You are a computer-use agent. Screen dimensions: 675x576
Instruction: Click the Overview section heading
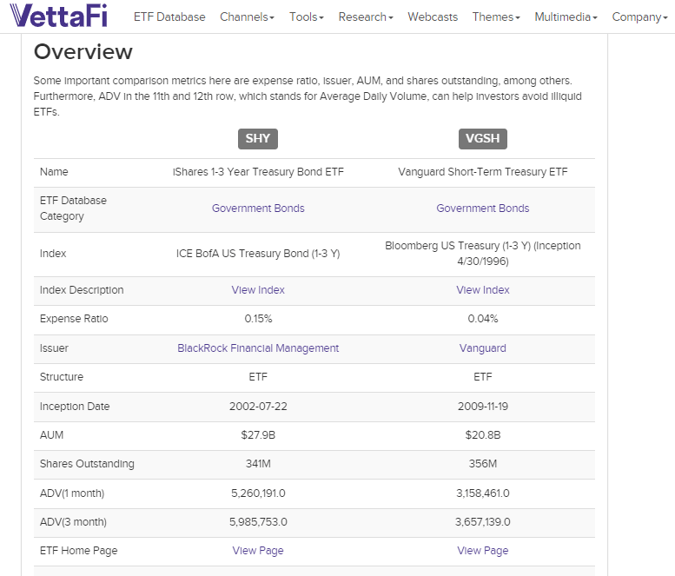click(83, 52)
